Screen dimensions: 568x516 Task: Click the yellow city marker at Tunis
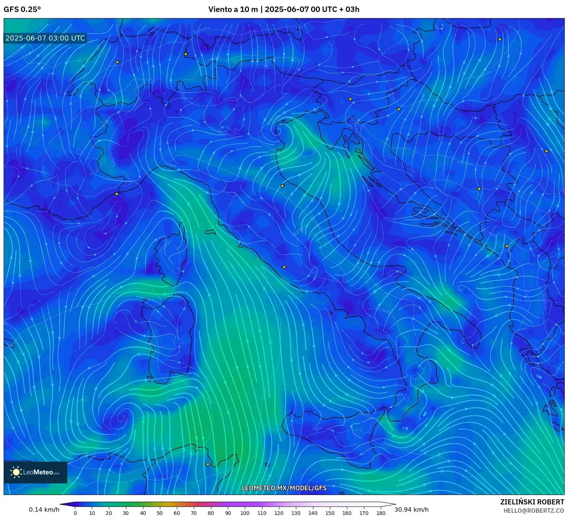[x=208, y=464]
